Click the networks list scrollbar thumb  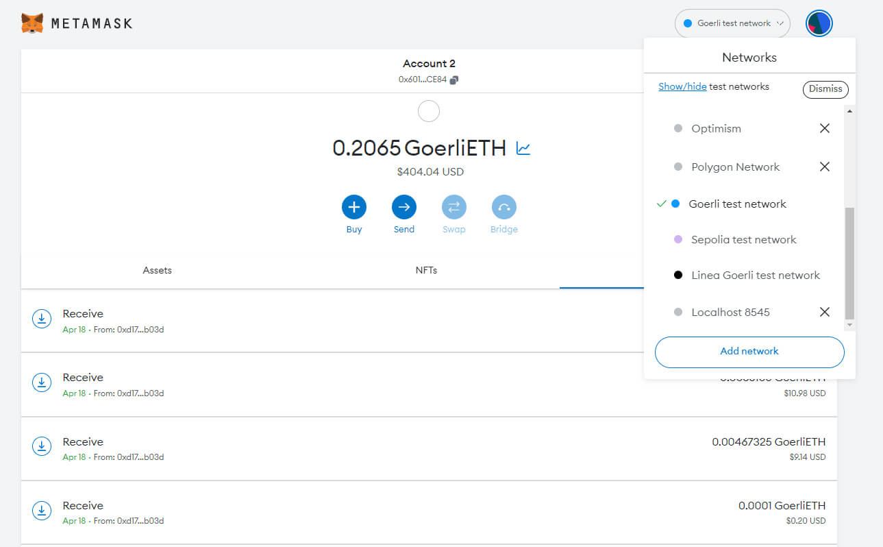(x=850, y=263)
